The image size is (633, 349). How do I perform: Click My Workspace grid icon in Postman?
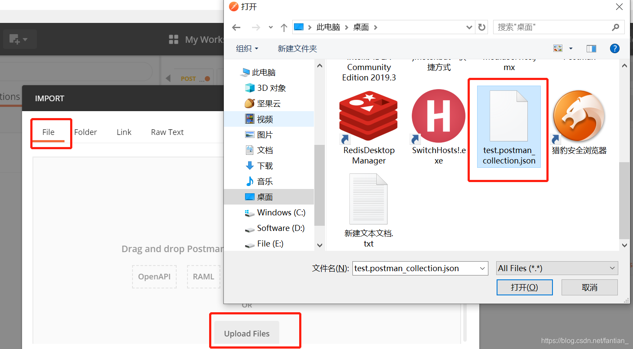click(174, 40)
